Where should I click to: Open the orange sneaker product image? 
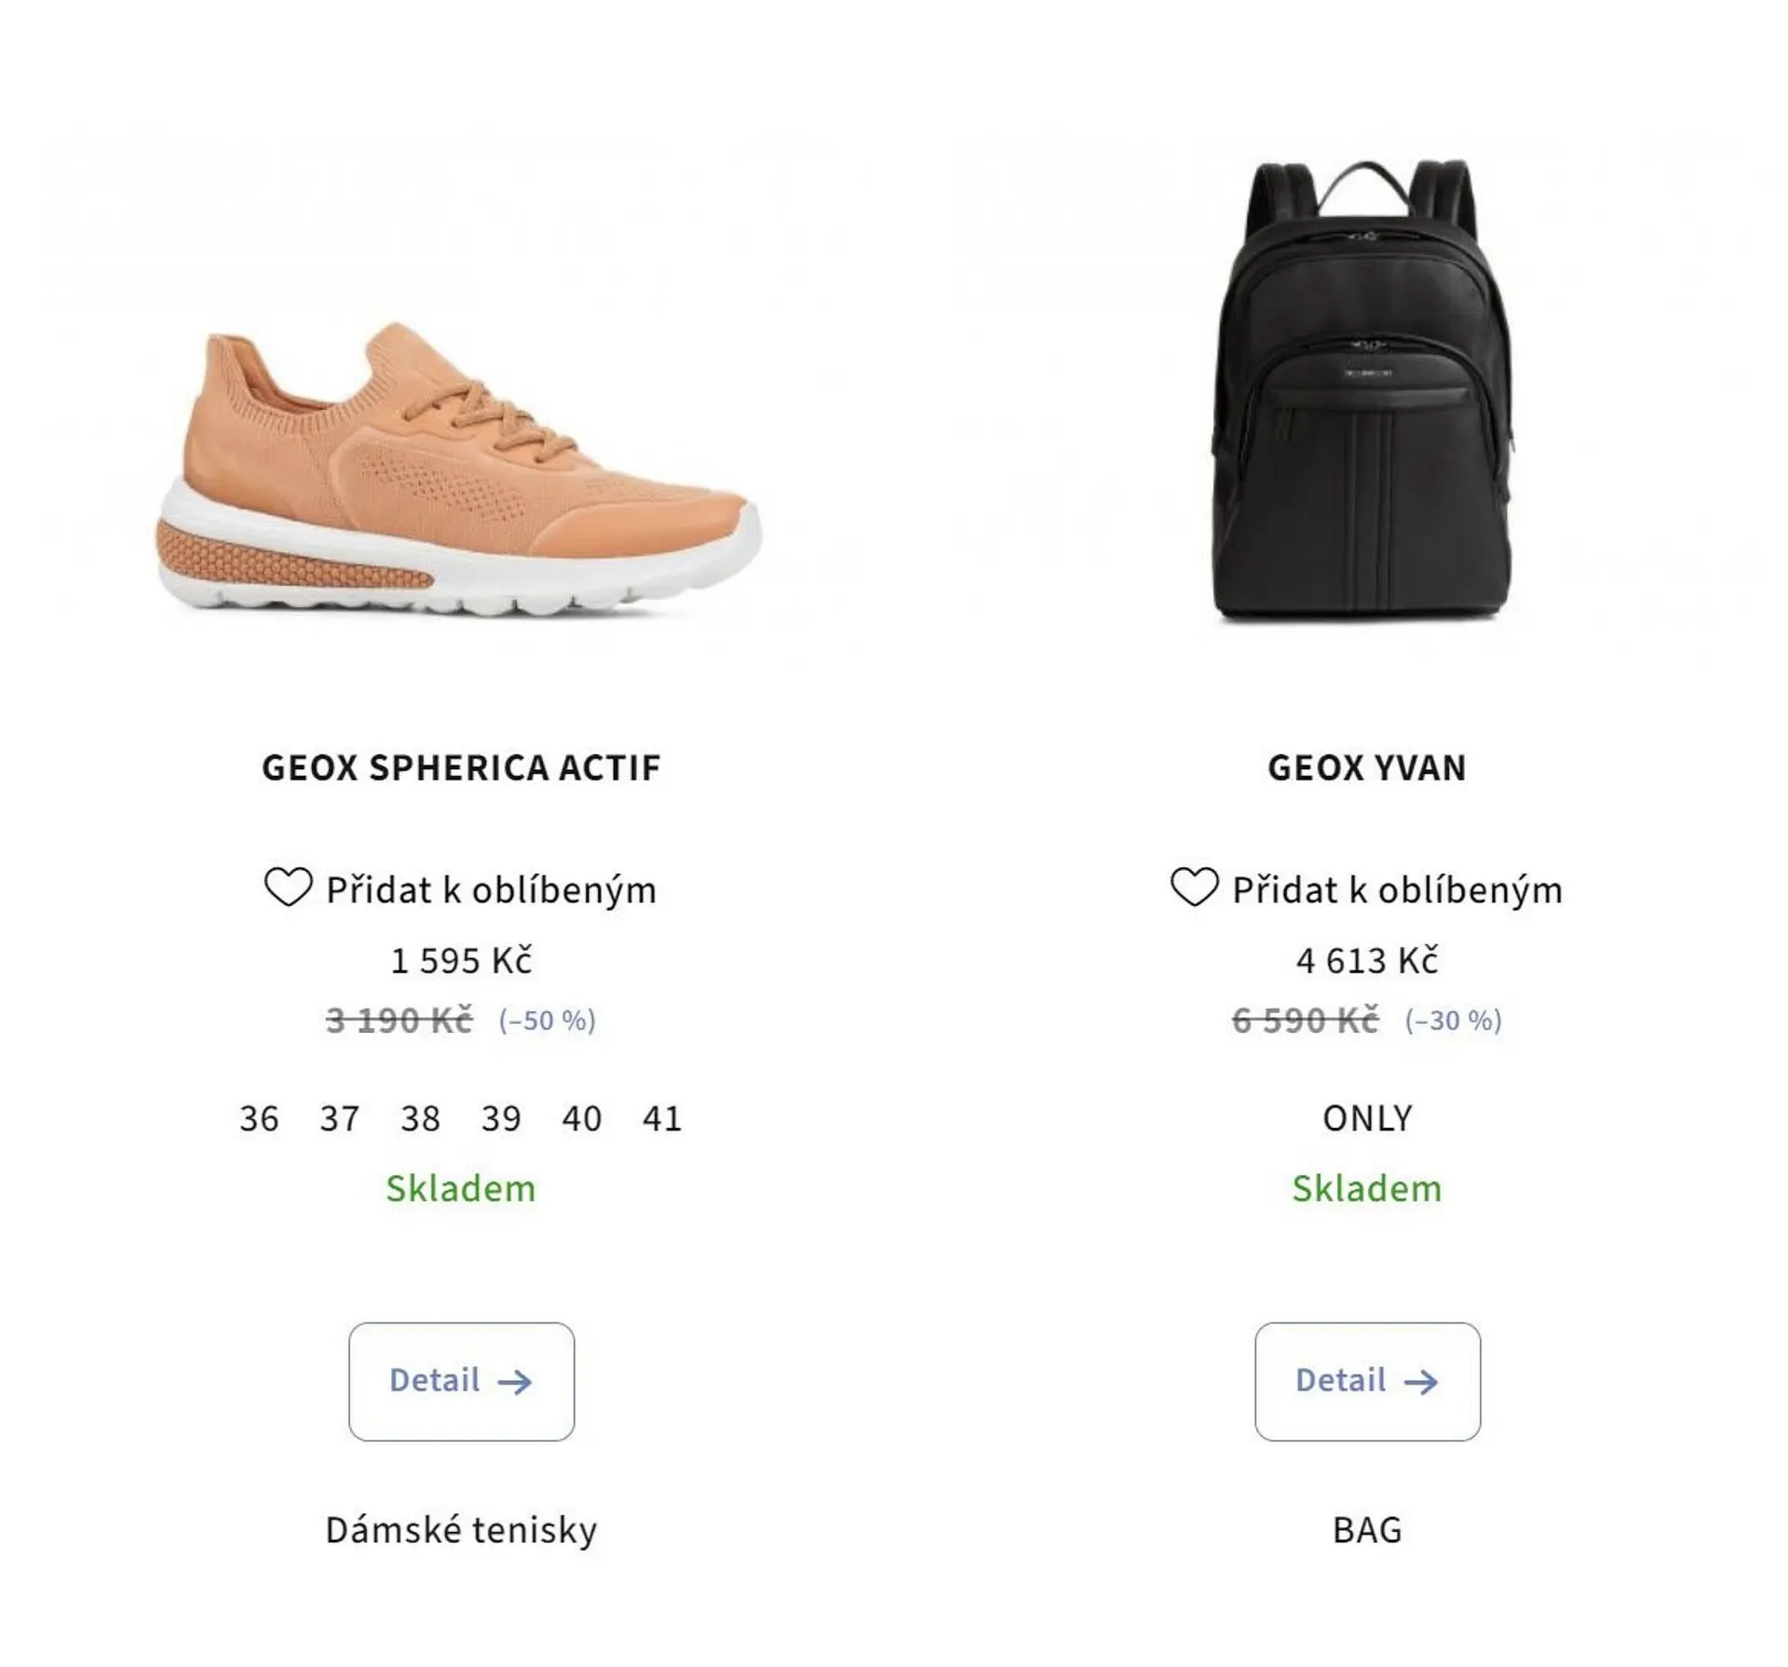click(x=459, y=471)
